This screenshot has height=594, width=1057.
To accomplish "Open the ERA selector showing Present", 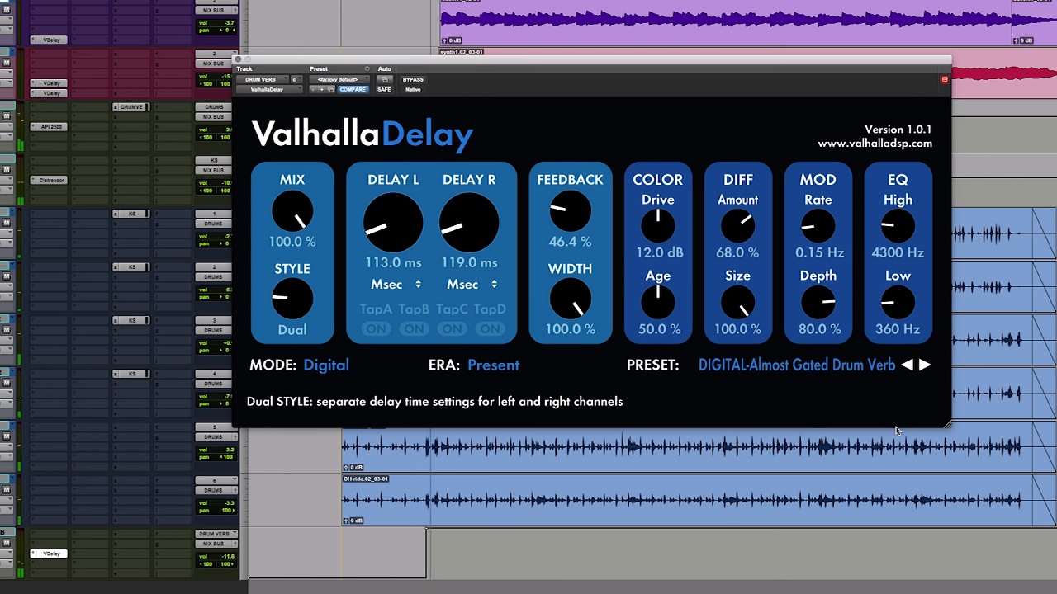I will click(x=493, y=365).
